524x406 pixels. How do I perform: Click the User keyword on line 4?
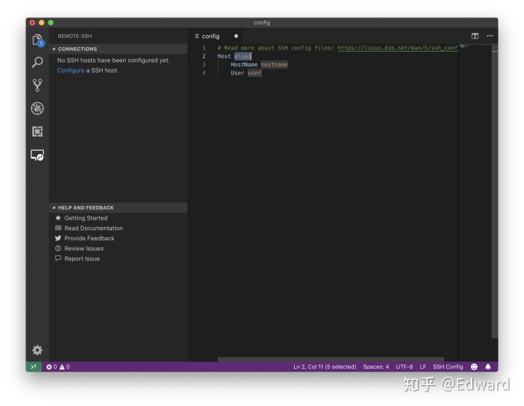237,73
